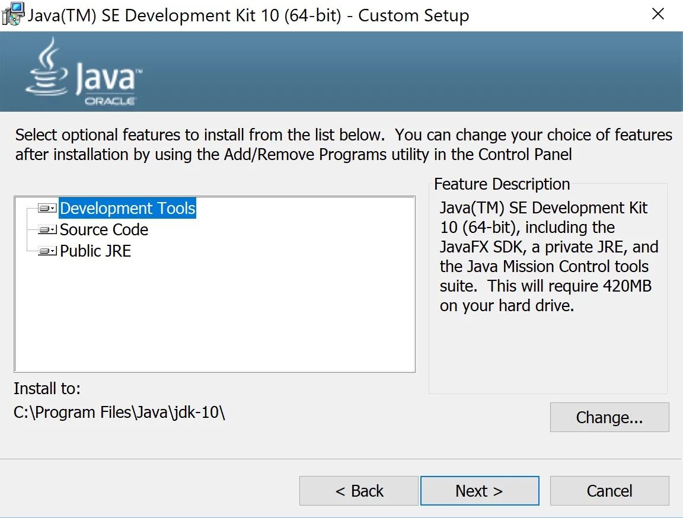Viewport: 683px width, 518px height.
Task: Select the Public JRE feature label
Action: tap(95, 251)
